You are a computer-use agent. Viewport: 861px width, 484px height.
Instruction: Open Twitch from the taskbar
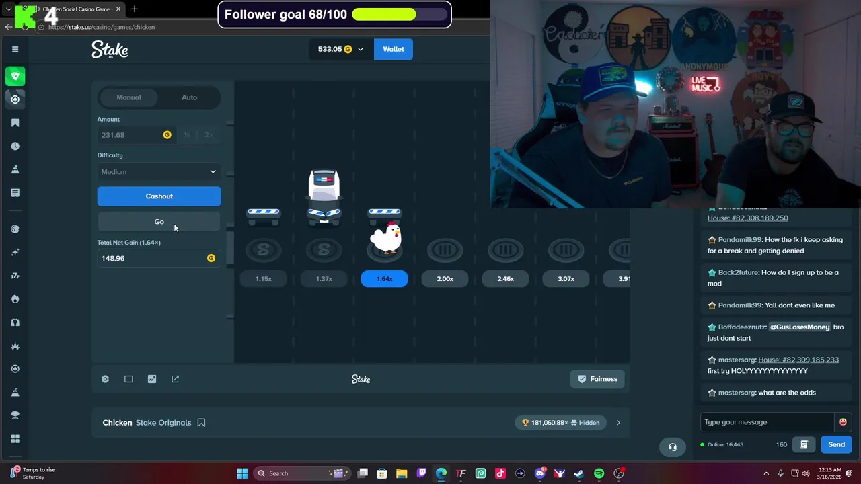[x=422, y=473]
